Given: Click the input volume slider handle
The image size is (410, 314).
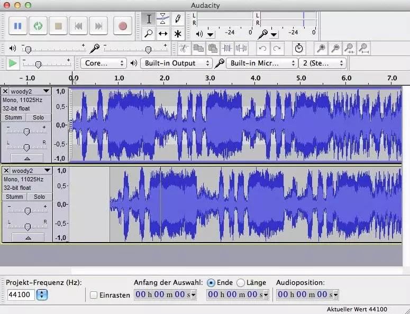Looking at the screenshot, I should pyautogui.click(x=148, y=50).
